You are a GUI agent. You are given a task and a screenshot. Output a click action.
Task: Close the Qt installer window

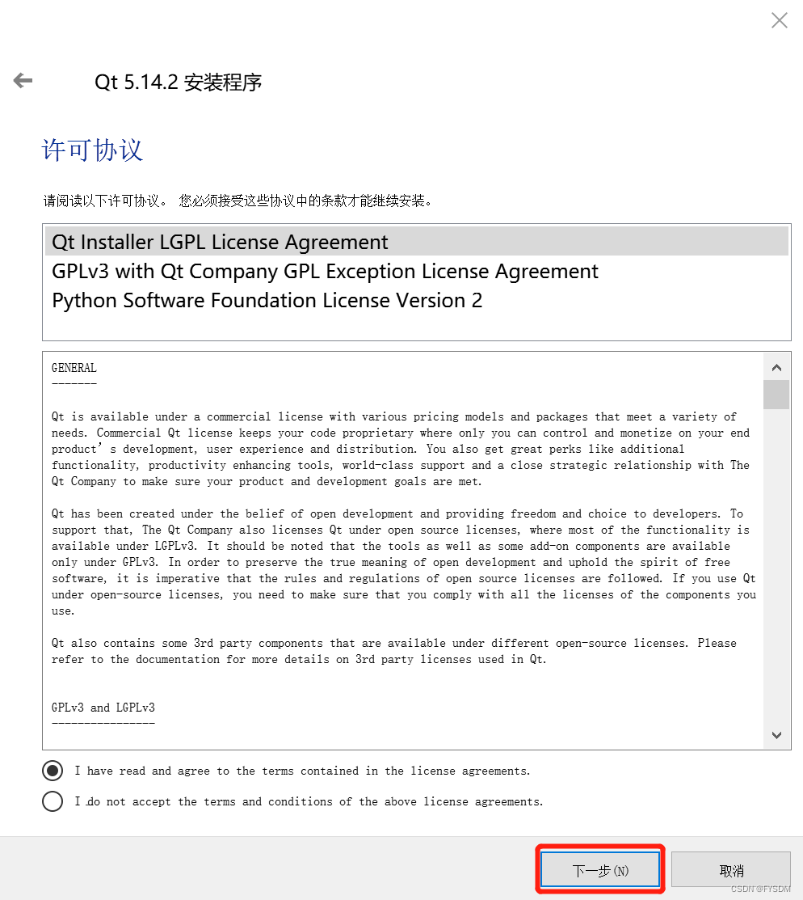779,21
